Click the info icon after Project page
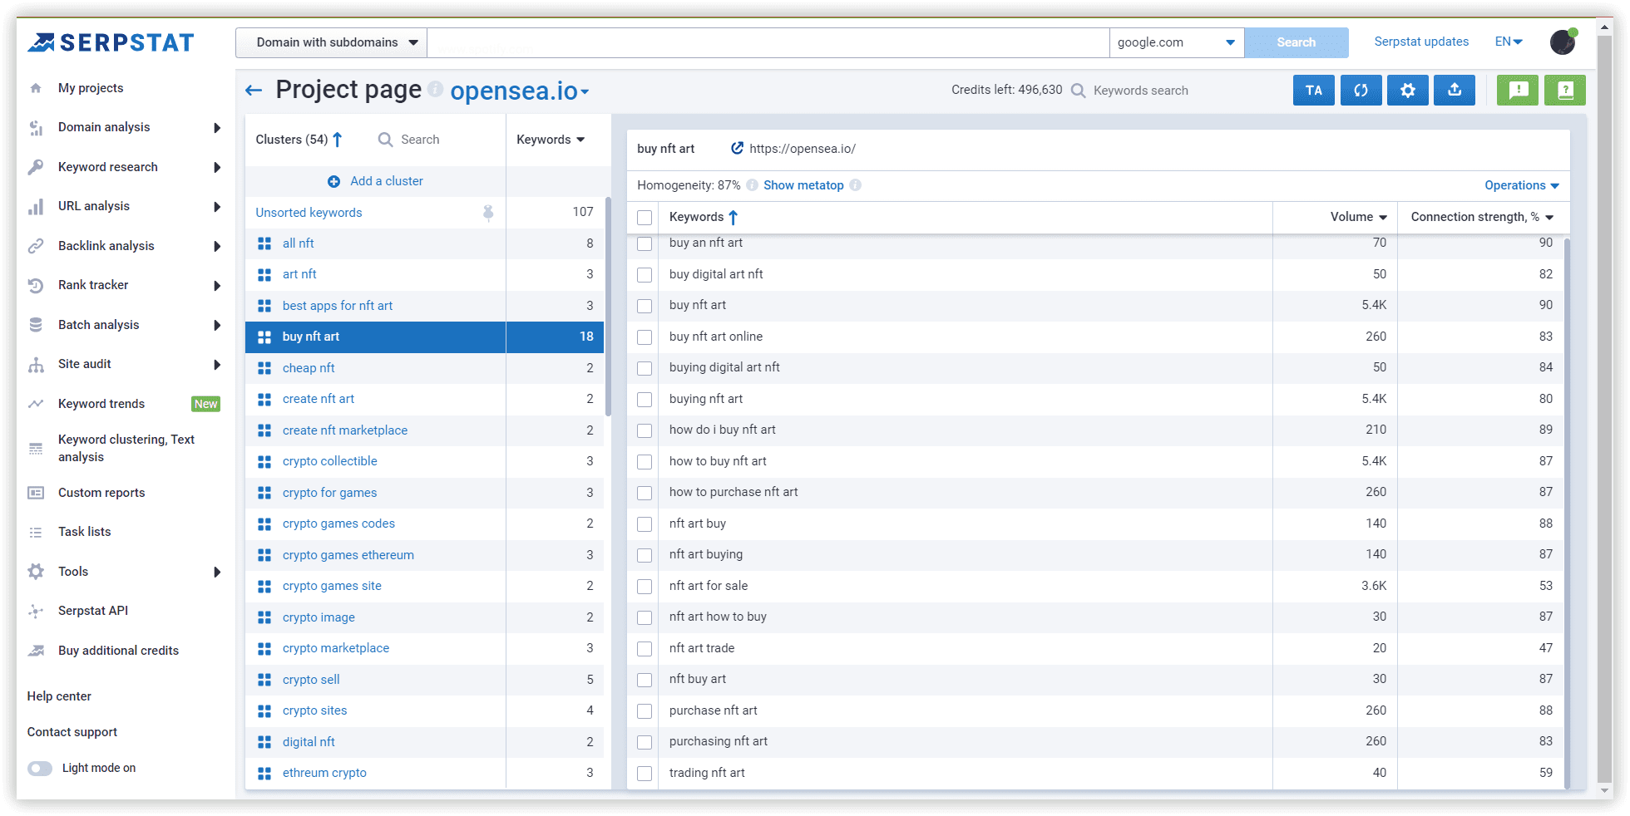Screen dimensions: 1630x816 pos(435,88)
